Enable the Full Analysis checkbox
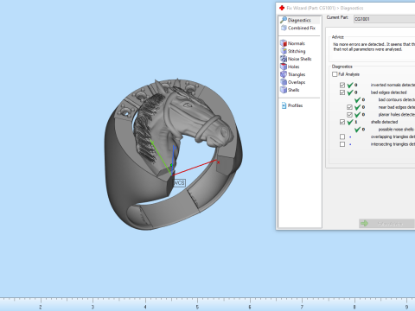The height and width of the screenshot is (311, 415). pos(335,74)
